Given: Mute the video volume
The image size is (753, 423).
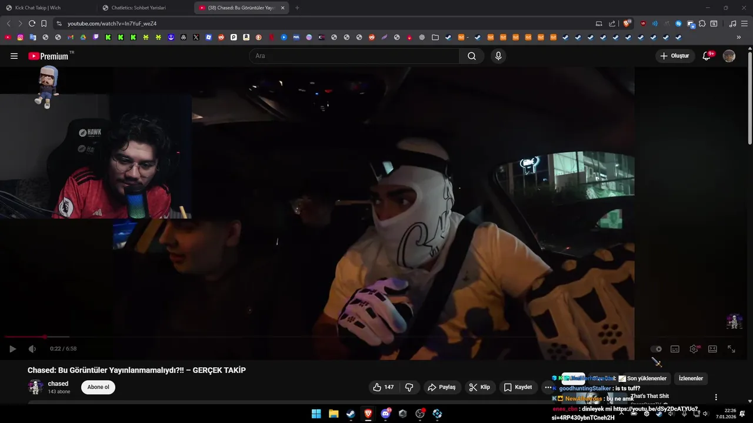Looking at the screenshot, I should 32,348.
